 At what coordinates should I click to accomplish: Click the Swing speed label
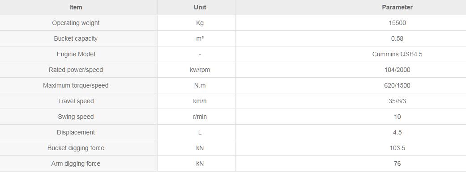pos(76,117)
